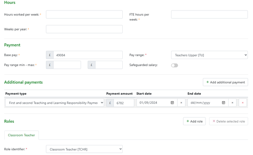Screen dimensions: 253x155
Task: Click the Pay range min - max label
Action: 19,65
